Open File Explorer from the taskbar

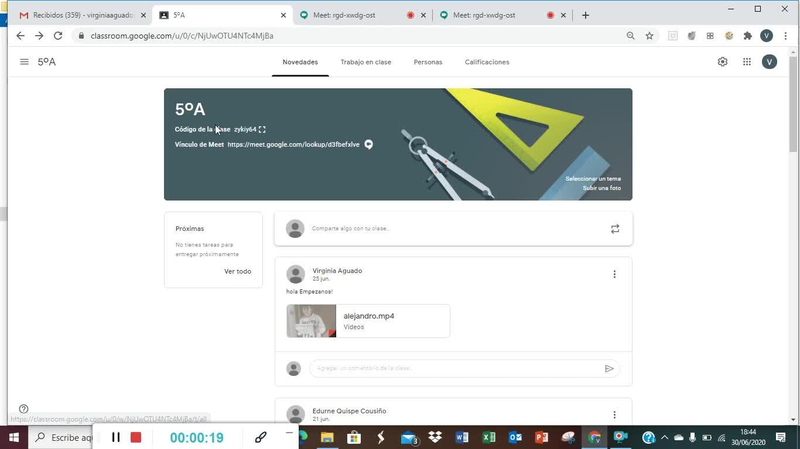tap(327, 437)
